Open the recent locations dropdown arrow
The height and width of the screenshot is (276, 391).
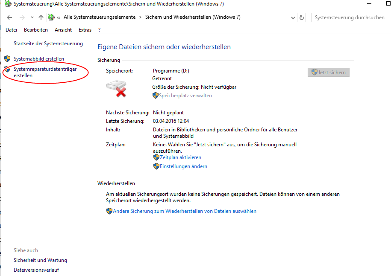point(32,18)
